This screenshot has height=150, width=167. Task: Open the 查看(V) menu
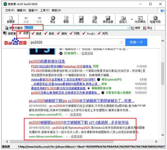[x=33, y=10]
